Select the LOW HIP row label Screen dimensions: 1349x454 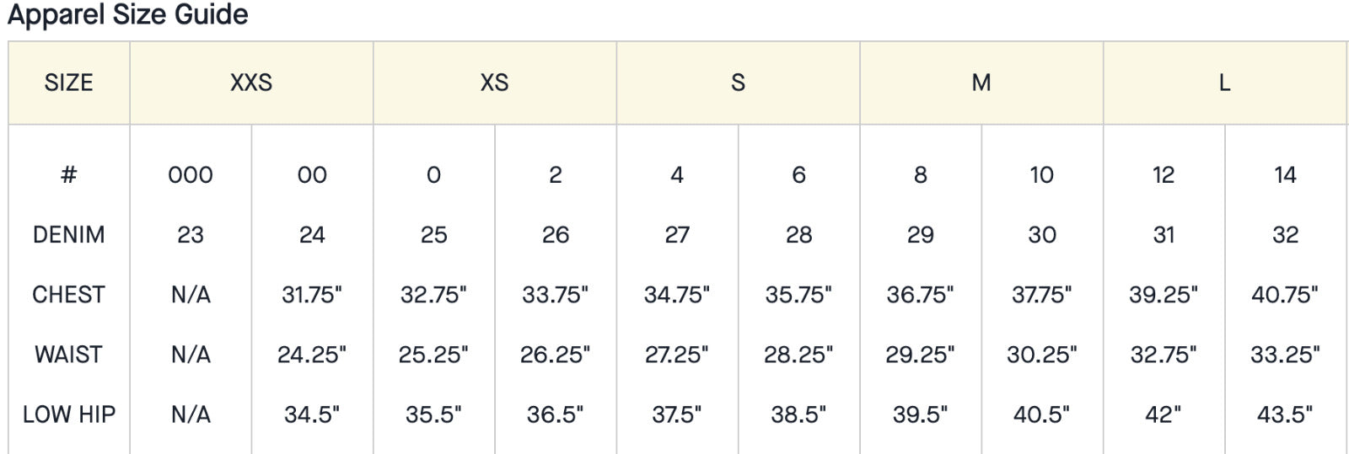coord(68,414)
